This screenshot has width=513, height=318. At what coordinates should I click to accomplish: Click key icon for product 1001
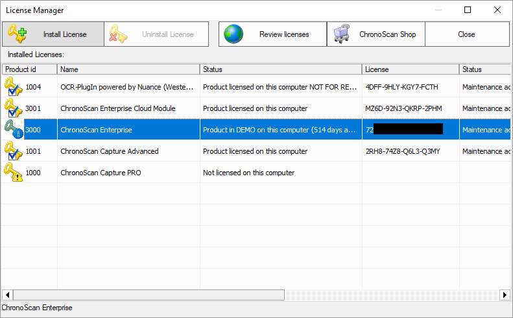click(14, 151)
